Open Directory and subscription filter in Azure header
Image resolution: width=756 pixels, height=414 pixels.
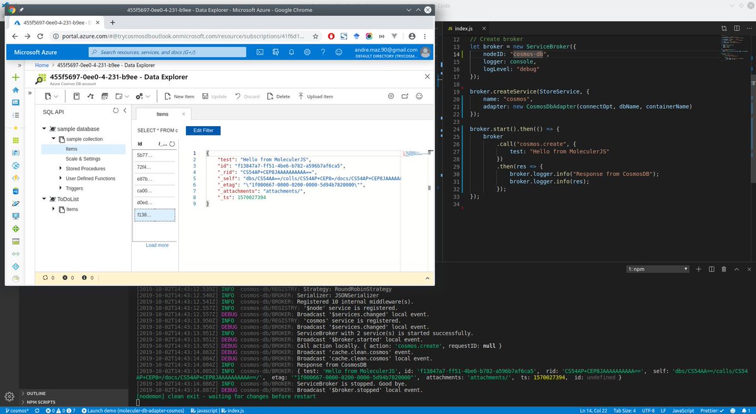(x=275, y=52)
